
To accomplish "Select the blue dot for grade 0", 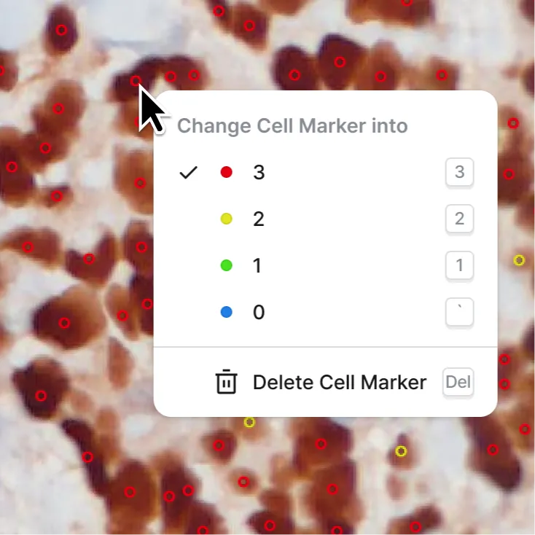I will (x=227, y=312).
